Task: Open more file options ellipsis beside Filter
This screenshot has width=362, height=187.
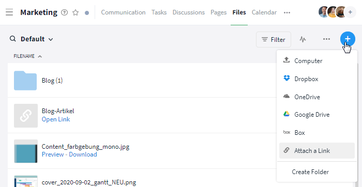Action: pyautogui.click(x=326, y=39)
